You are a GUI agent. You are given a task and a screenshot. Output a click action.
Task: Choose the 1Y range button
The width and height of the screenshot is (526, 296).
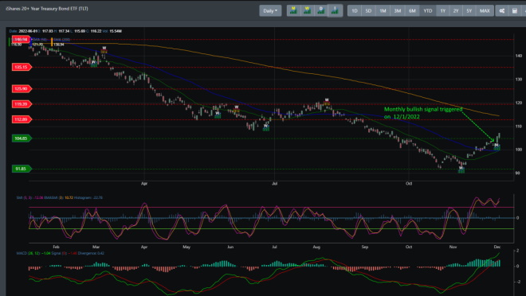(443, 10)
